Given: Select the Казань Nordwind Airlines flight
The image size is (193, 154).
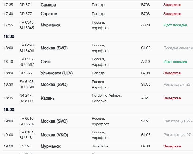Looking at the screenshot, I should tap(48, 98).
